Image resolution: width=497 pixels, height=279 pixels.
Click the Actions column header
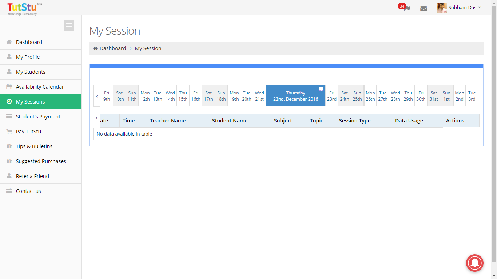[461, 121]
